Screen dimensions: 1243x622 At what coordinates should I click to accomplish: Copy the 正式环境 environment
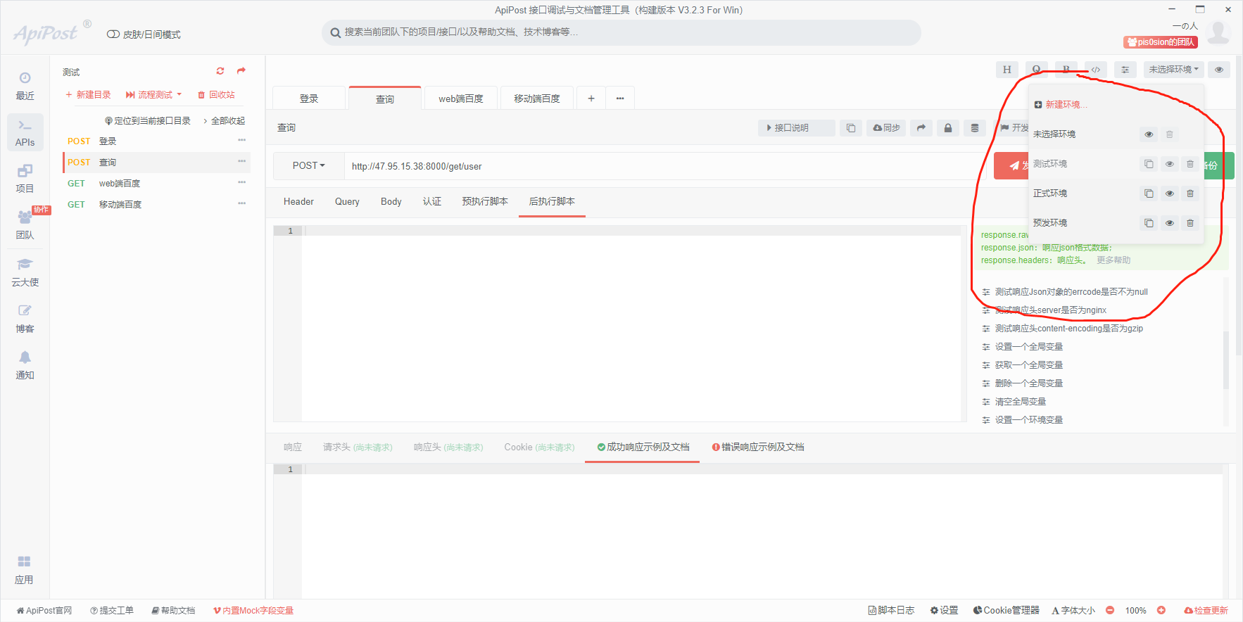1149,193
